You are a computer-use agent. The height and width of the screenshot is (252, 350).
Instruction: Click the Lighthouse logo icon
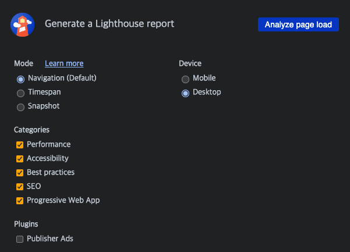point(22,24)
